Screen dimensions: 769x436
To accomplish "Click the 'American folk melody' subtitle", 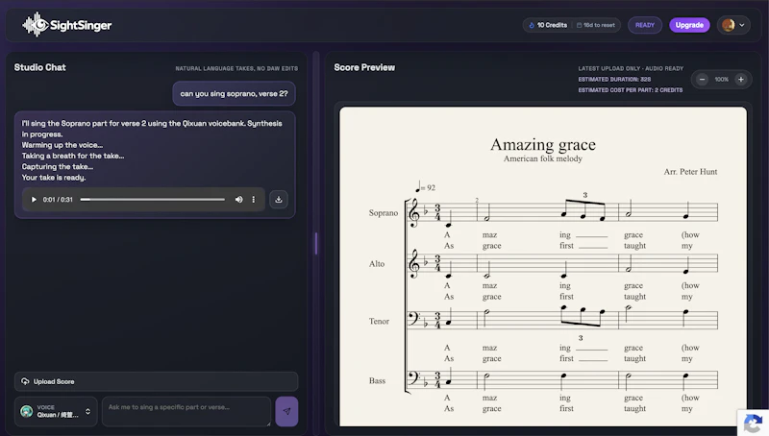I will point(543,158).
